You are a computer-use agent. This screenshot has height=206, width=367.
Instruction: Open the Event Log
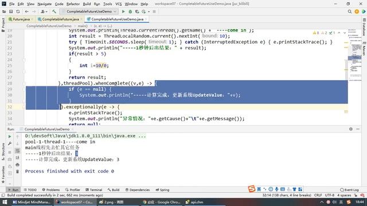point(349,190)
